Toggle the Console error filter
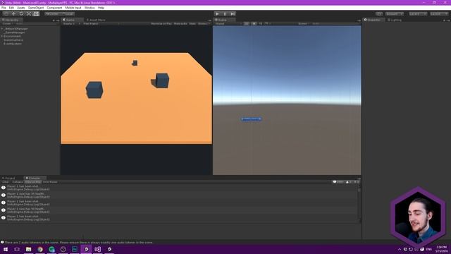Image resolution: width=451 pixels, height=254 pixels. coord(357,182)
